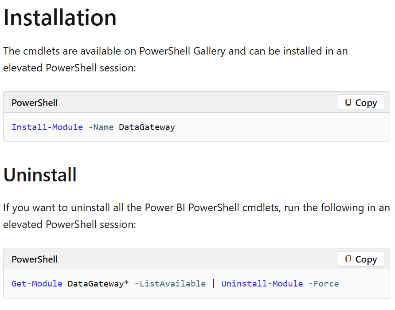Click the -Name parameter text

pos(101,127)
